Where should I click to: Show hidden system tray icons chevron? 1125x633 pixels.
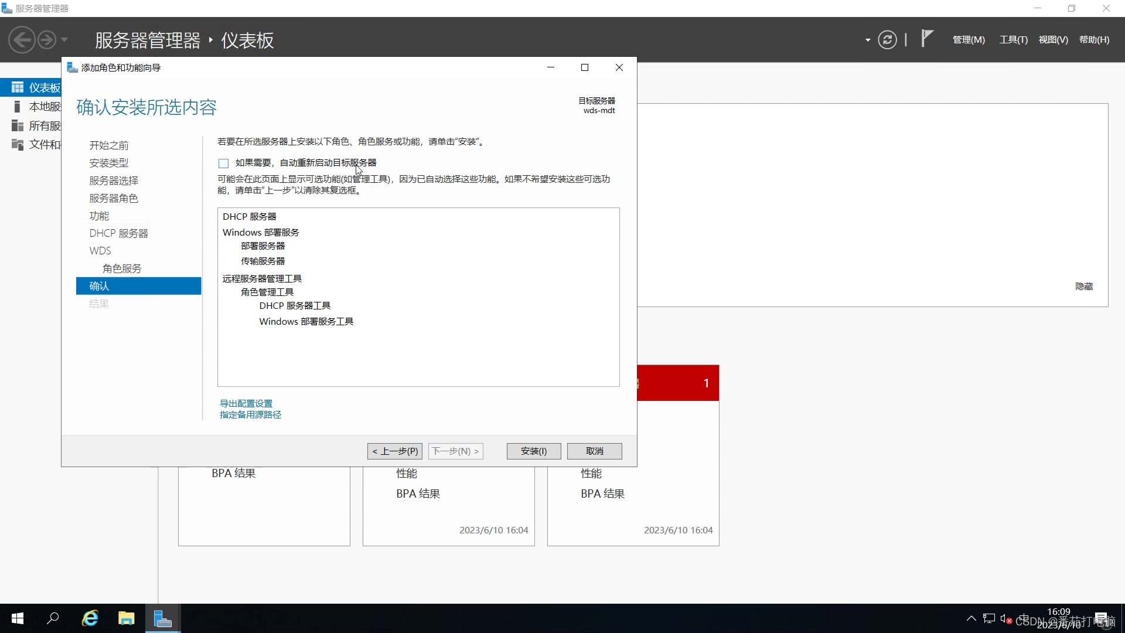(971, 618)
